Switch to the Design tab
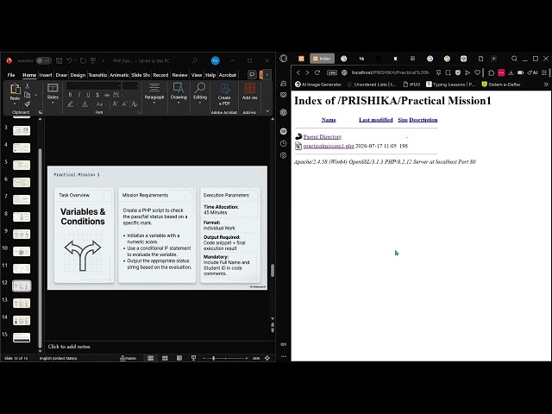 click(x=78, y=75)
